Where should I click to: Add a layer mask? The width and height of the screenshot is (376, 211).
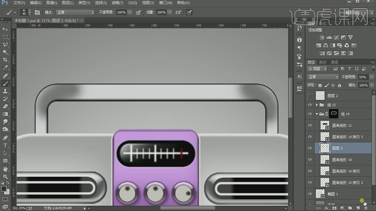click(x=334, y=208)
